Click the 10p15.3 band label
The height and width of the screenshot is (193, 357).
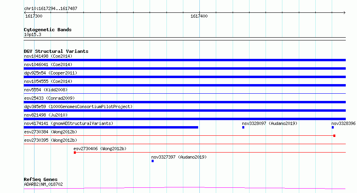pos(32,34)
